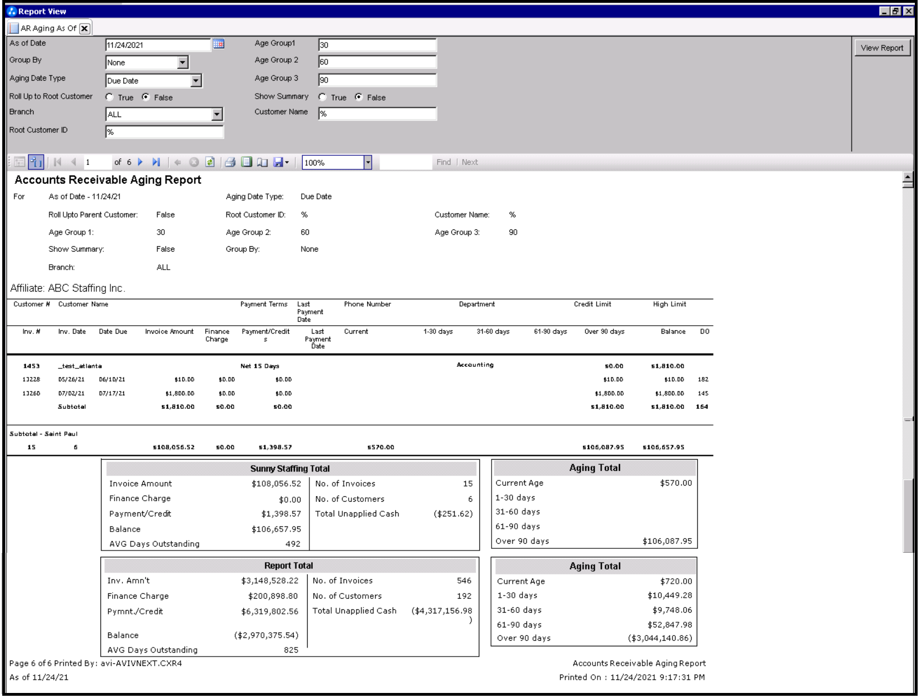Click the ($2,970,375.54) balance value
Image resolution: width=921 pixels, height=698 pixels.
(x=266, y=635)
